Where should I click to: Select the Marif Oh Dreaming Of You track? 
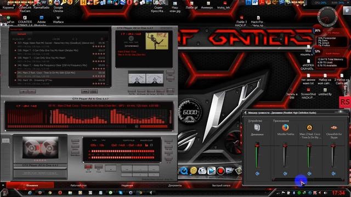point(60,82)
